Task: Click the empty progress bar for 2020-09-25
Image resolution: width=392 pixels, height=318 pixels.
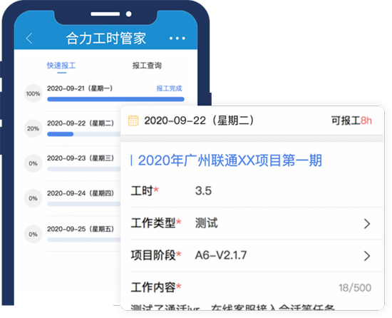Action: (x=84, y=240)
